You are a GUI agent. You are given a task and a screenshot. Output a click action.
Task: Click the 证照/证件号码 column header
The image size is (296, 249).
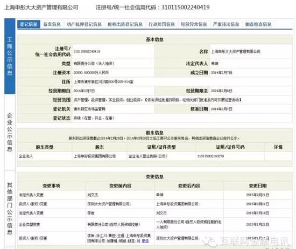tap(230, 147)
